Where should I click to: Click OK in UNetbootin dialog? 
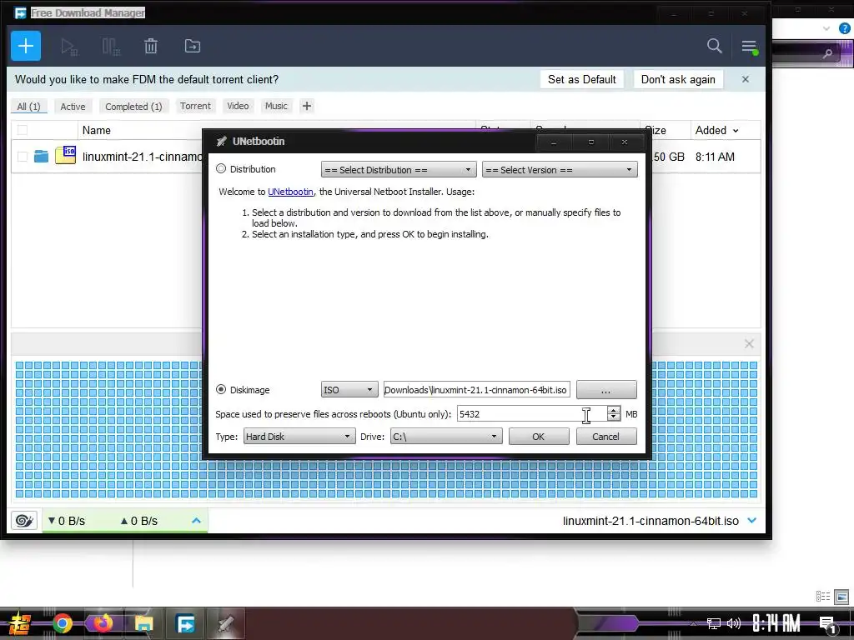pos(539,437)
